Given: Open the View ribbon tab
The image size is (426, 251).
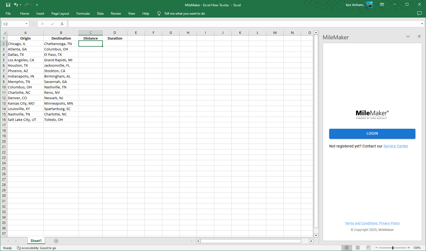Looking at the screenshot, I should click(x=132, y=14).
